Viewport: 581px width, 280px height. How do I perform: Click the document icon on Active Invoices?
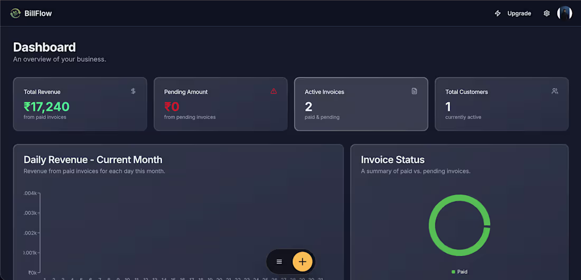tap(414, 91)
